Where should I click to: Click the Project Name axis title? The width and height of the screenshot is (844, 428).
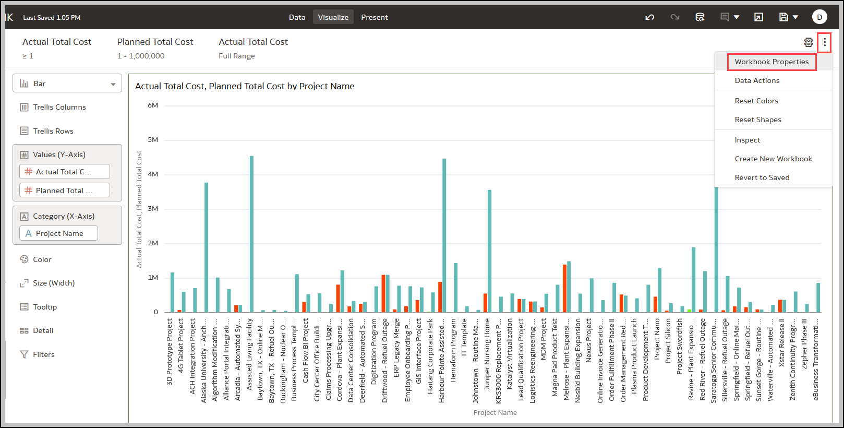point(495,412)
